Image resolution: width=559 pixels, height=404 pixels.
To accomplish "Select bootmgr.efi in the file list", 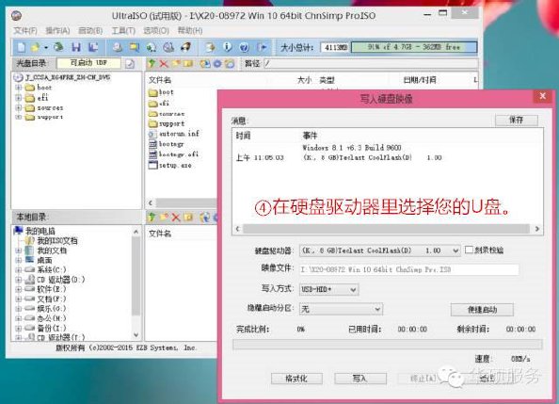I will 173,154.
